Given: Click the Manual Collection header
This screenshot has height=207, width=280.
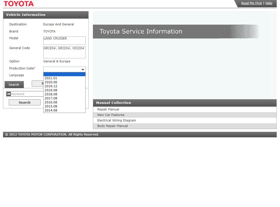Looking at the screenshot, I should coord(185,103).
